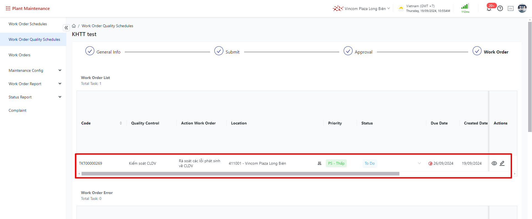Open Work Orders in the sidebar
This screenshot has width=532, height=219.
[19, 55]
